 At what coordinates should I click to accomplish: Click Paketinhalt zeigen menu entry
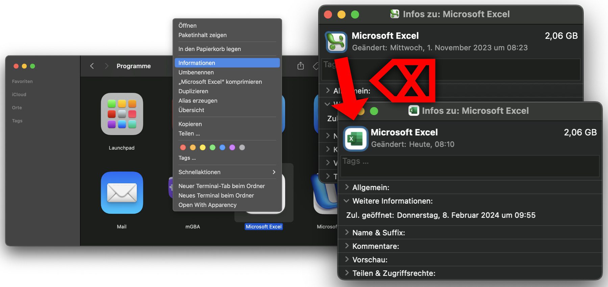(202, 35)
